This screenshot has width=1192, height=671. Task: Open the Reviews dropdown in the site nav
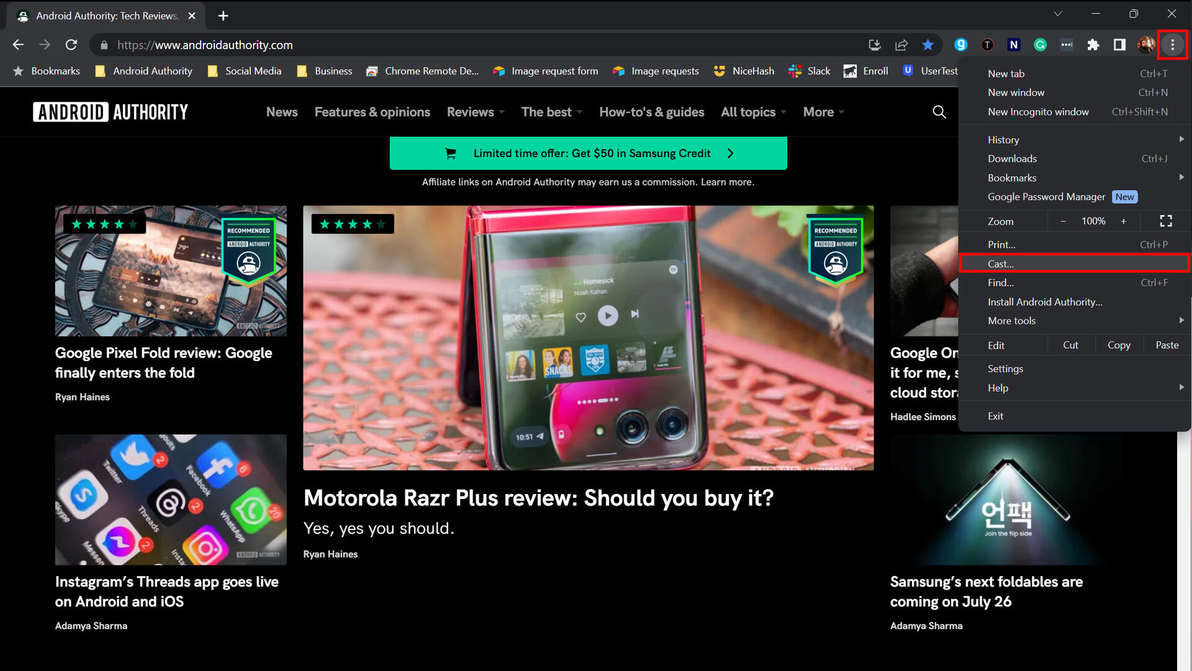[x=475, y=112]
